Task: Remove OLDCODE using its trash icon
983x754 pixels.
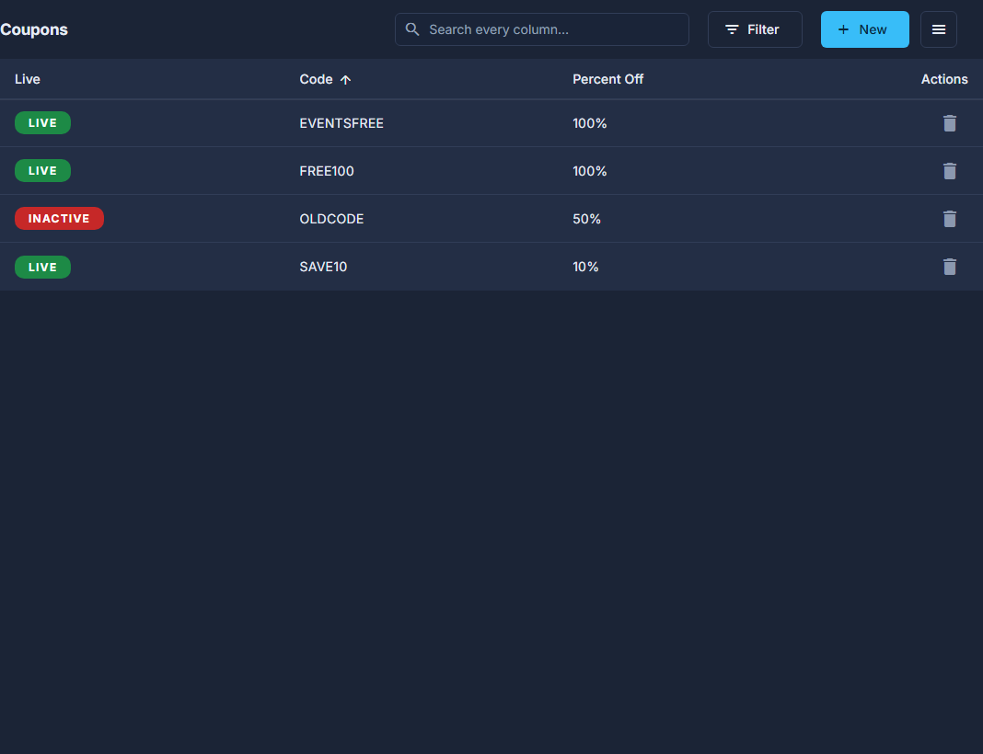Action: (x=949, y=219)
